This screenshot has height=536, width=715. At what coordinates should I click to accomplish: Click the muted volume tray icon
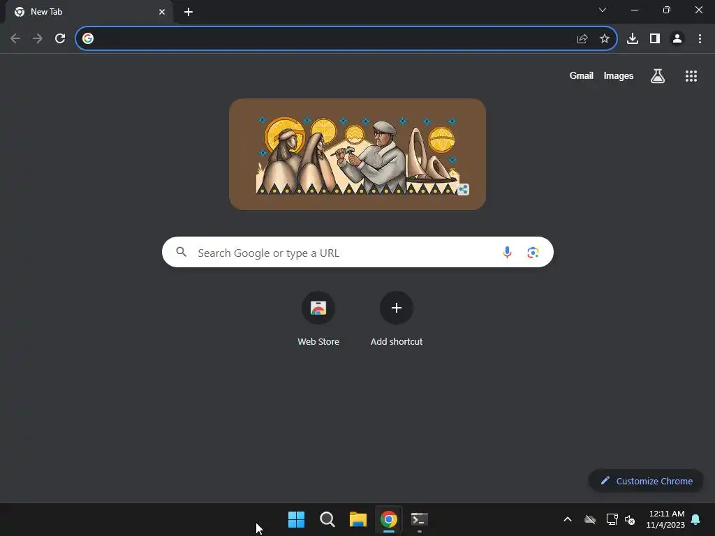(x=630, y=519)
